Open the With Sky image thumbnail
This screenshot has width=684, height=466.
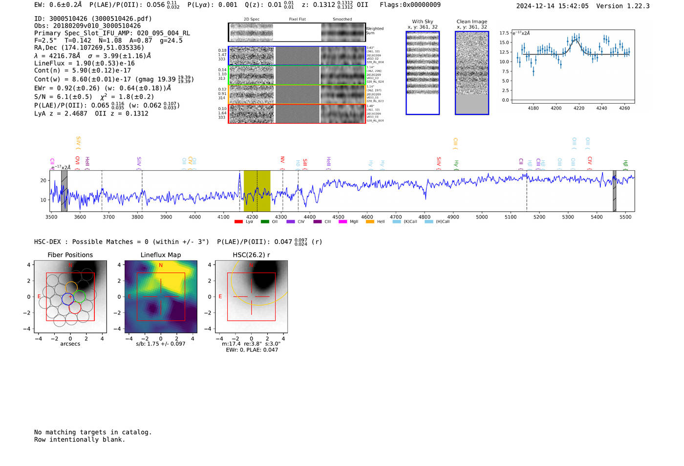point(423,73)
